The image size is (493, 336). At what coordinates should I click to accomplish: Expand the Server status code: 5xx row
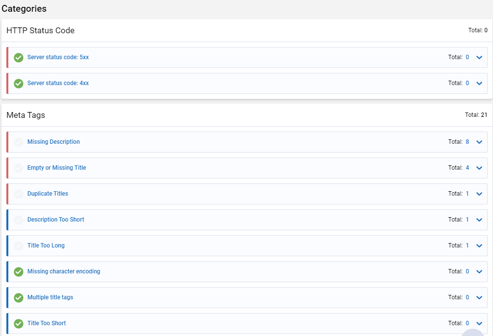(479, 57)
